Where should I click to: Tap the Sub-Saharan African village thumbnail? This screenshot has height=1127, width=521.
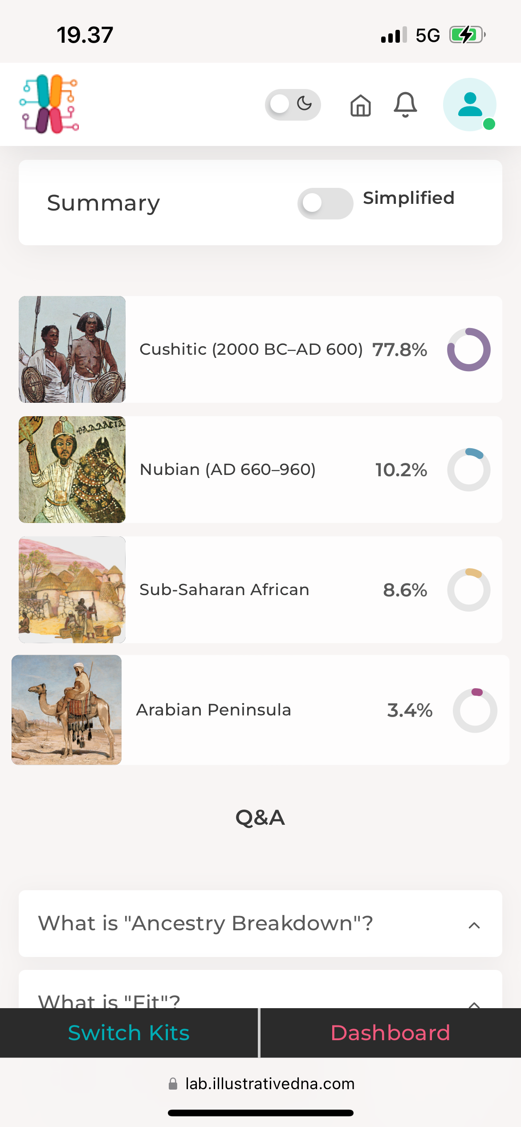tap(72, 590)
